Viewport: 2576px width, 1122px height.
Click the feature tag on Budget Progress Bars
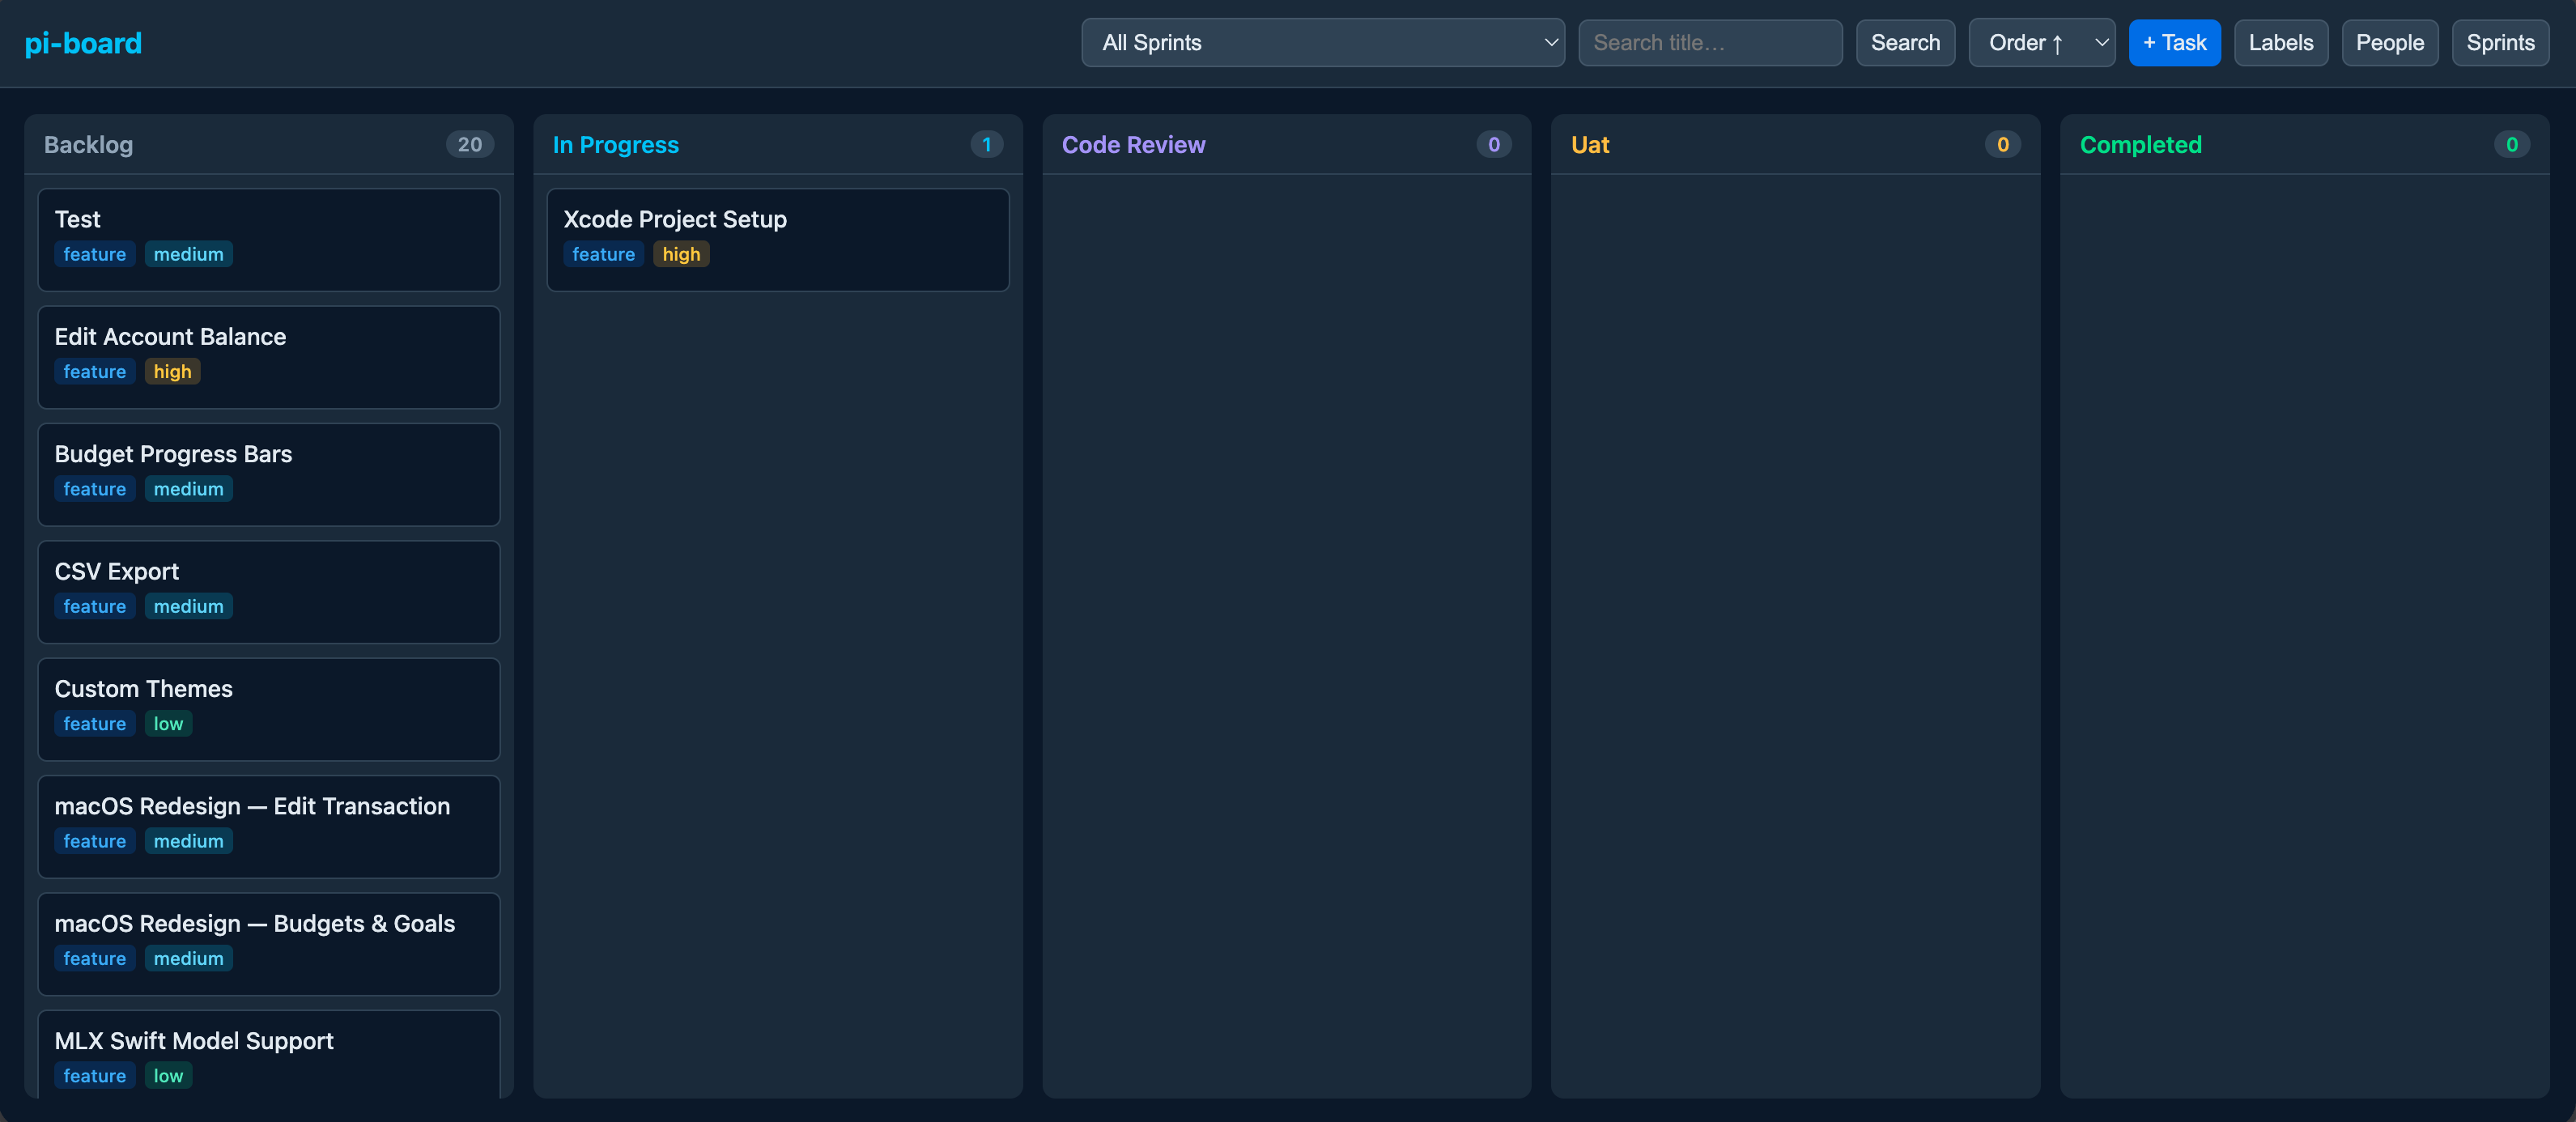point(94,489)
